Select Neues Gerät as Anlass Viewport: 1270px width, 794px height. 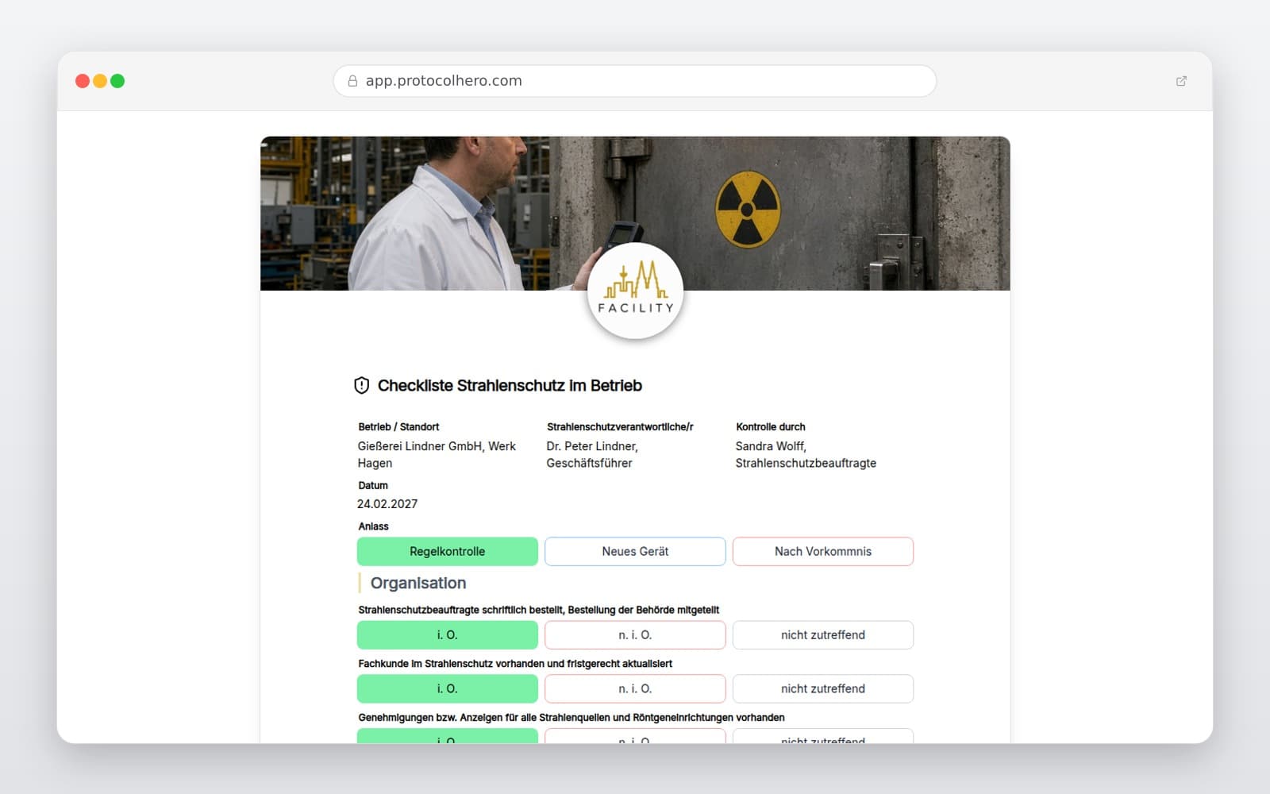pyautogui.click(x=635, y=552)
